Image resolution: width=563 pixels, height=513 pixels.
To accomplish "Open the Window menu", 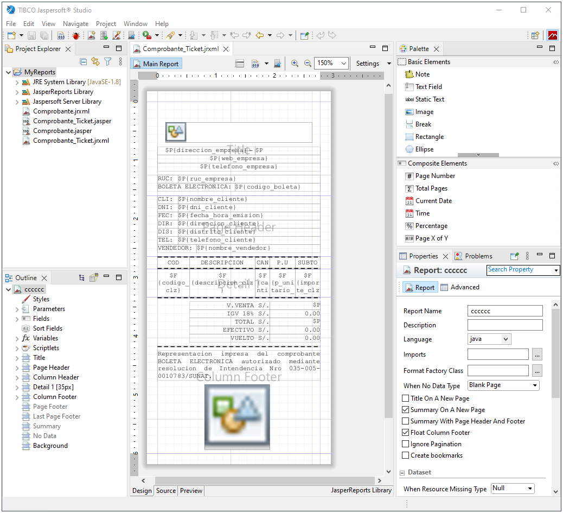I will pos(136,24).
